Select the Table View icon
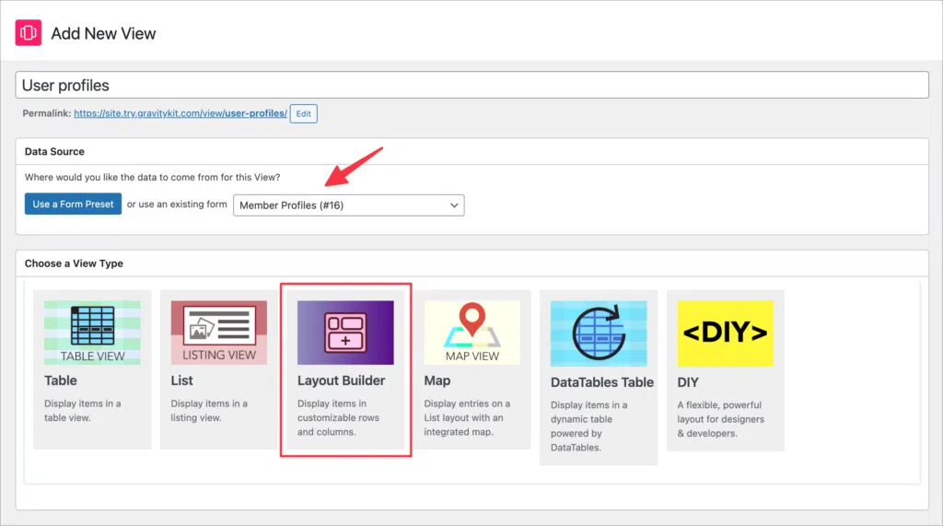The height and width of the screenshot is (526, 943). 92,333
